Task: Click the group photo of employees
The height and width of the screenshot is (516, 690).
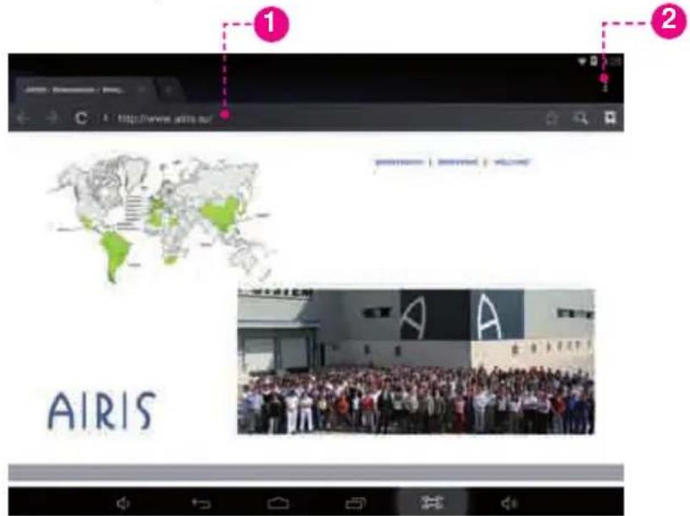Action: (x=416, y=362)
